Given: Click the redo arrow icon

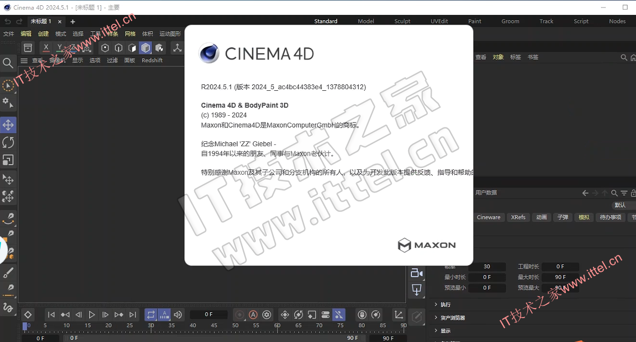Looking at the screenshot, I should pyautogui.click(x=19, y=21).
